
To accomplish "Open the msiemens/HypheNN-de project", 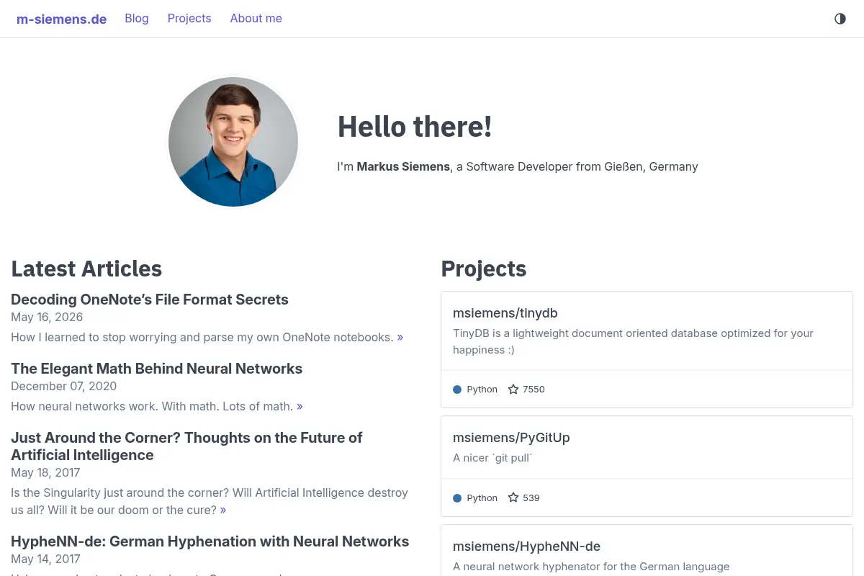I will (x=526, y=546).
